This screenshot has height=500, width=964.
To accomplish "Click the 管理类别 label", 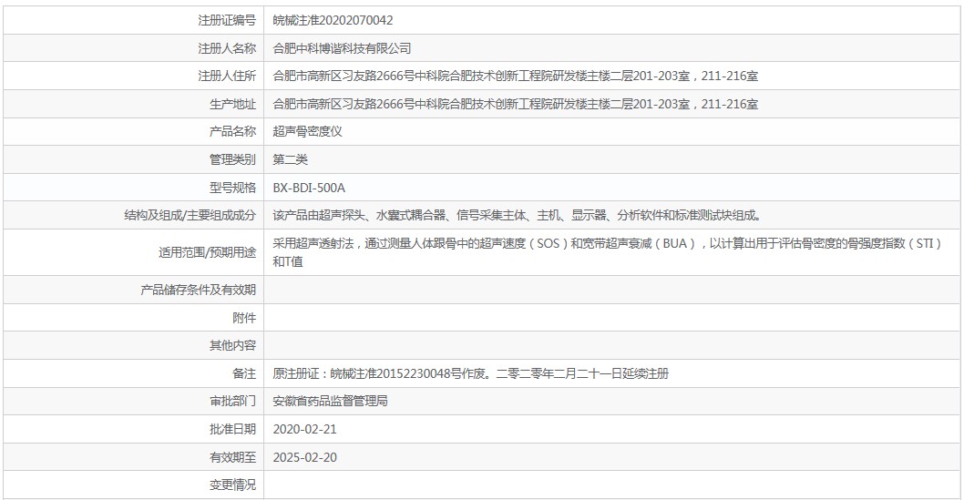I will click(x=232, y=159).
